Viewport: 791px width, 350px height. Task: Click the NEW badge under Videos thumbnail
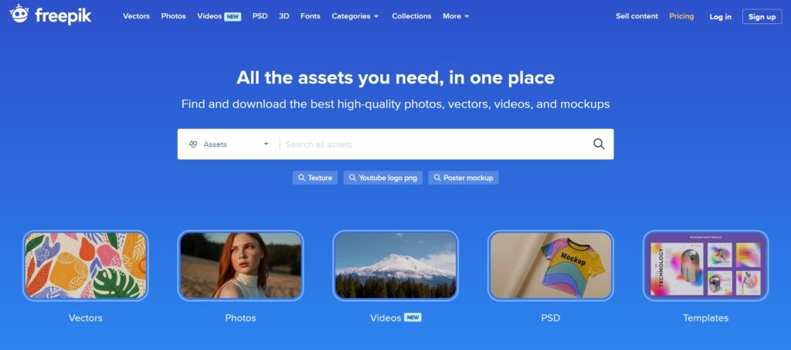[x=412, y=318]
